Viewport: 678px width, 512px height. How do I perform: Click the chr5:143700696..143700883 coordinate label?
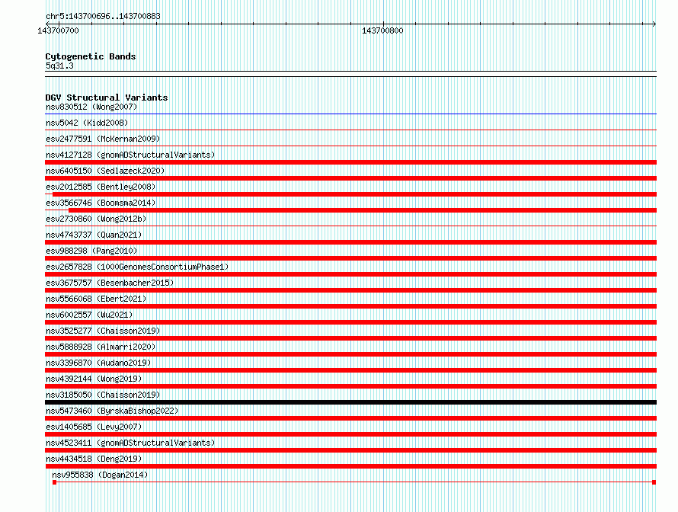click(x=103, y=16)
